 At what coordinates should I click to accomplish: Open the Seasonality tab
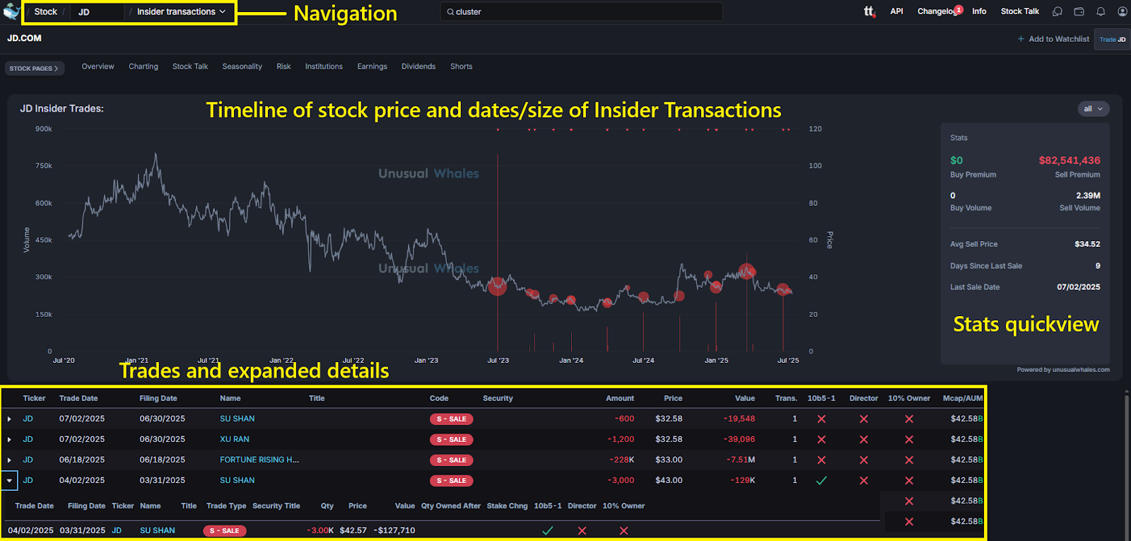(x=242, y=66)
